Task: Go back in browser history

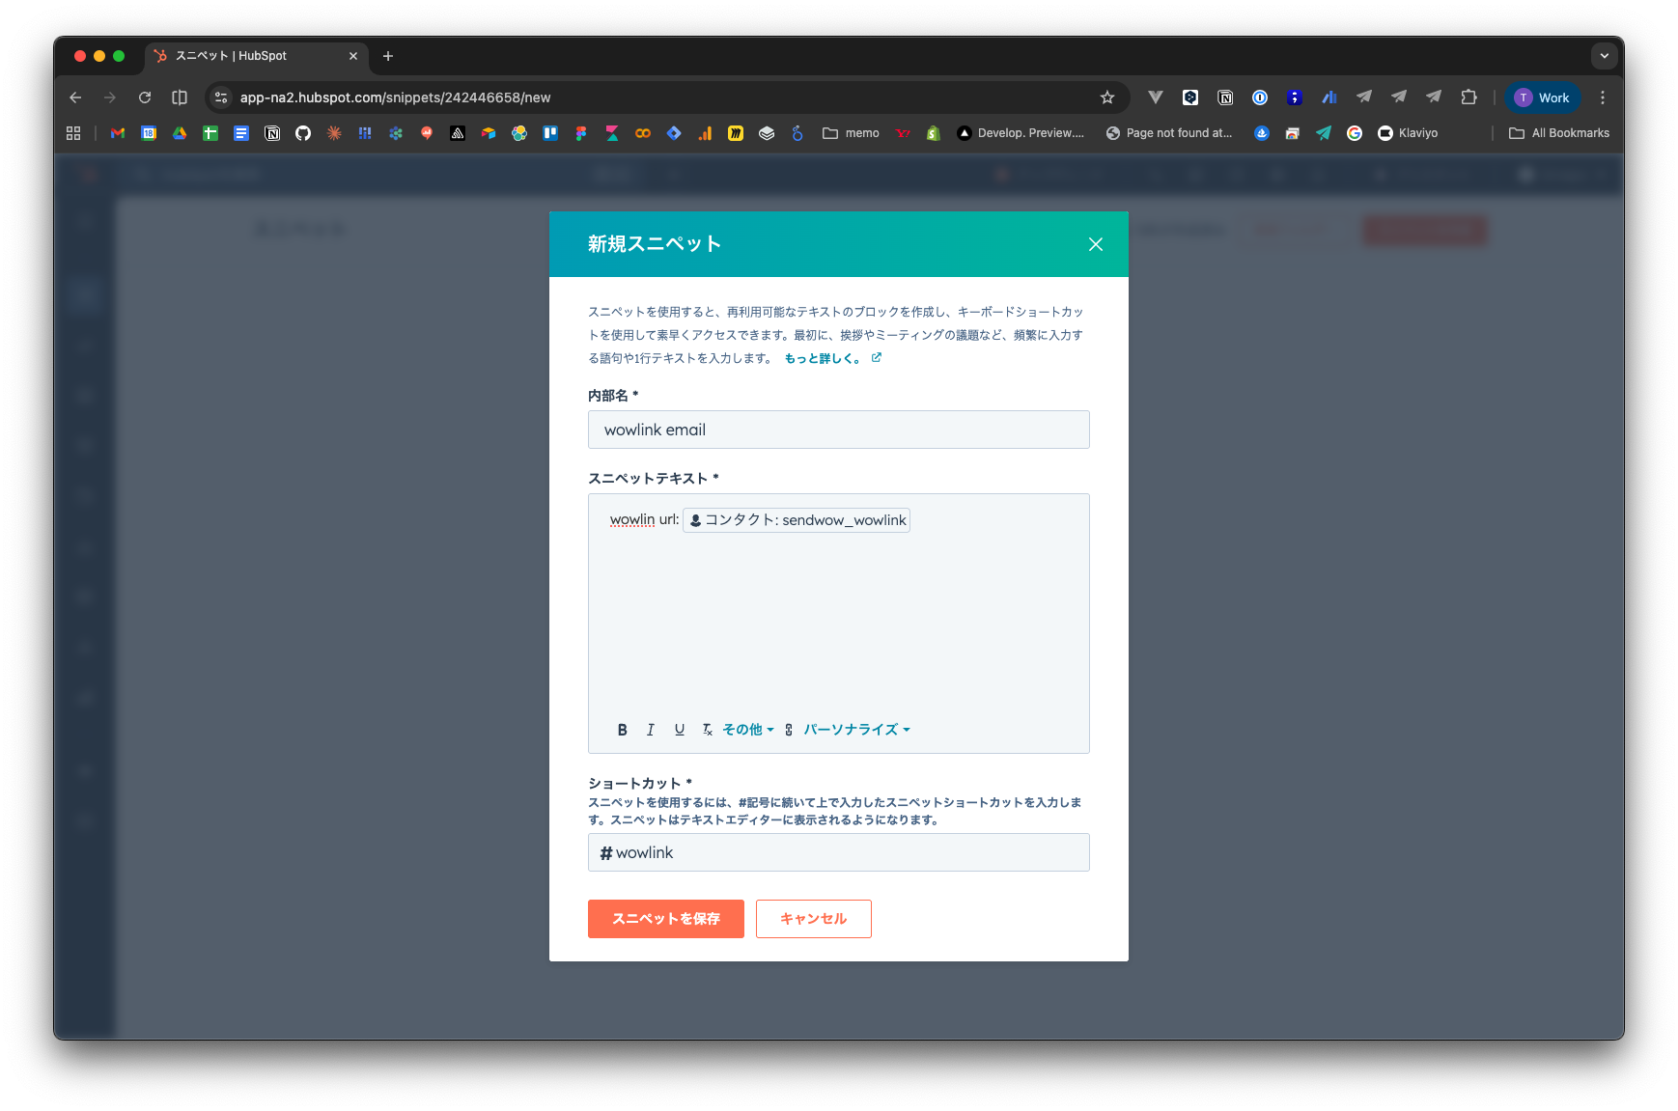Action: point(75,97)
